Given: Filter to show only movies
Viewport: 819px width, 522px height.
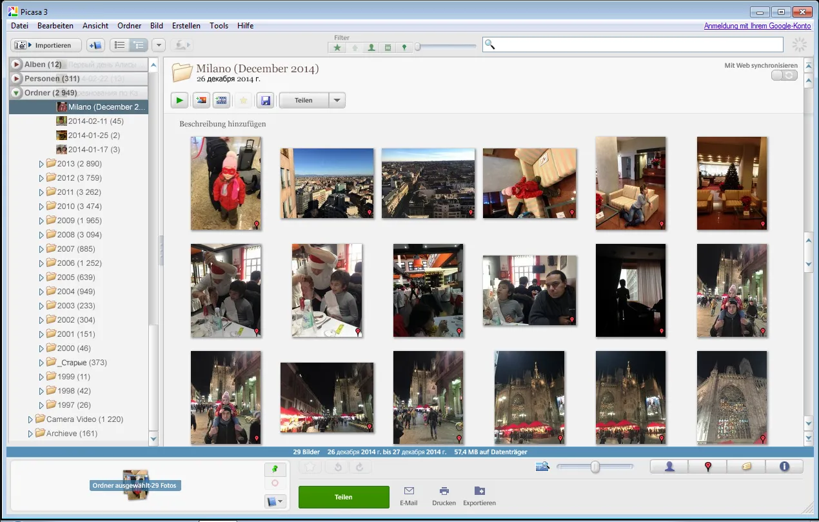Looking at the screenshot, I should pyautogui.click(x=388, y=47).
